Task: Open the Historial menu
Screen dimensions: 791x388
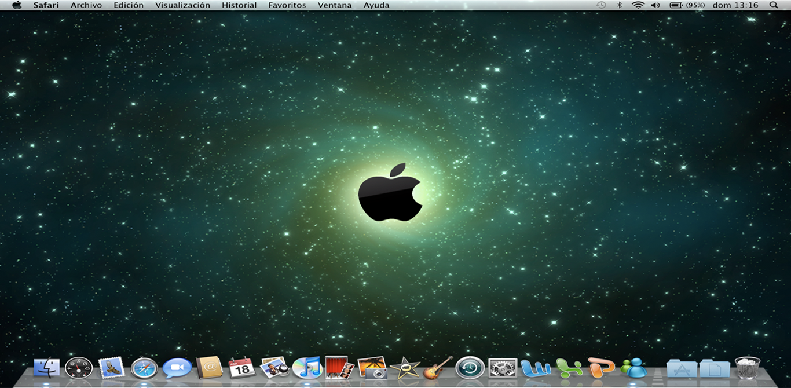Action: [239, 5]
